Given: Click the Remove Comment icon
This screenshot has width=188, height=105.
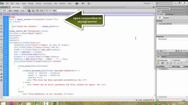Looking at the screenshot, I should point(1,60).
